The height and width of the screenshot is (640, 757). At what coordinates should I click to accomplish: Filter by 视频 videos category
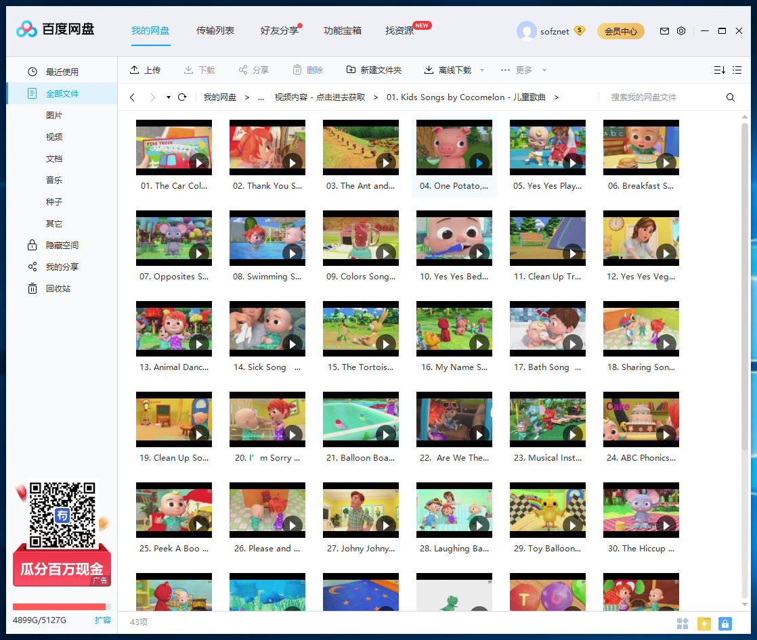click(x=54, y=137)
